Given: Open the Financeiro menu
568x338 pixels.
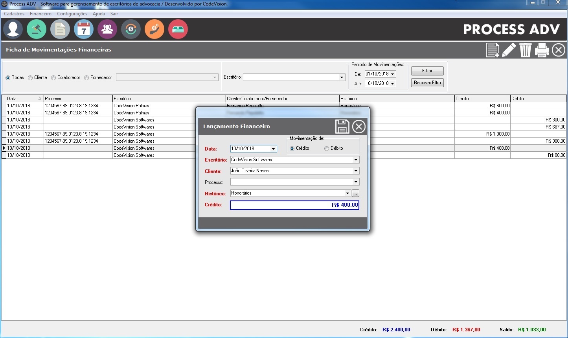Looking at the screenshot, I should [x=40, y=14].
